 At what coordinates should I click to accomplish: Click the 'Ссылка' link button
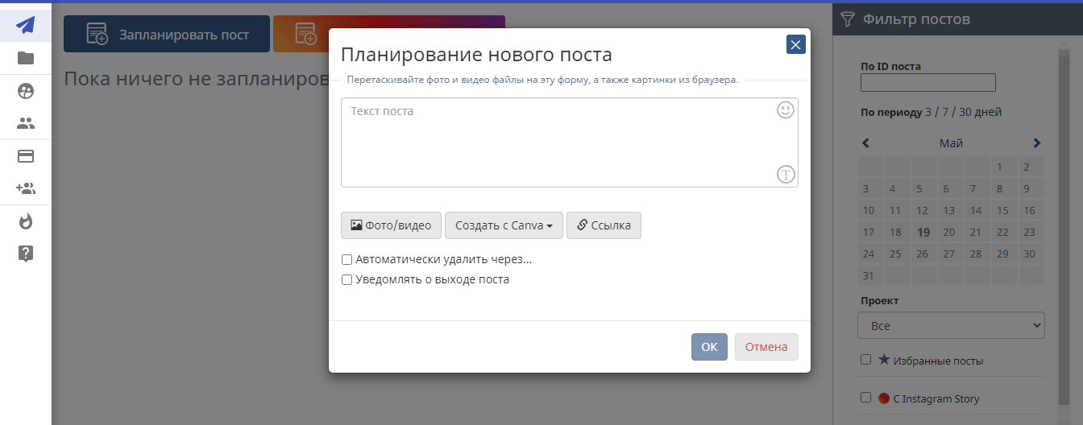coord(604,225)
